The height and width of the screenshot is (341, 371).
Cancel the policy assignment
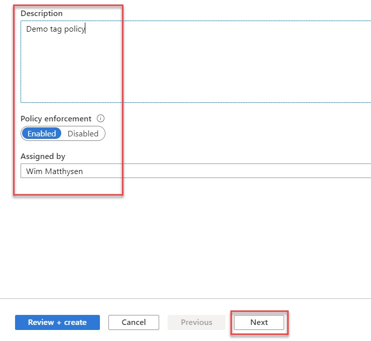134,322
